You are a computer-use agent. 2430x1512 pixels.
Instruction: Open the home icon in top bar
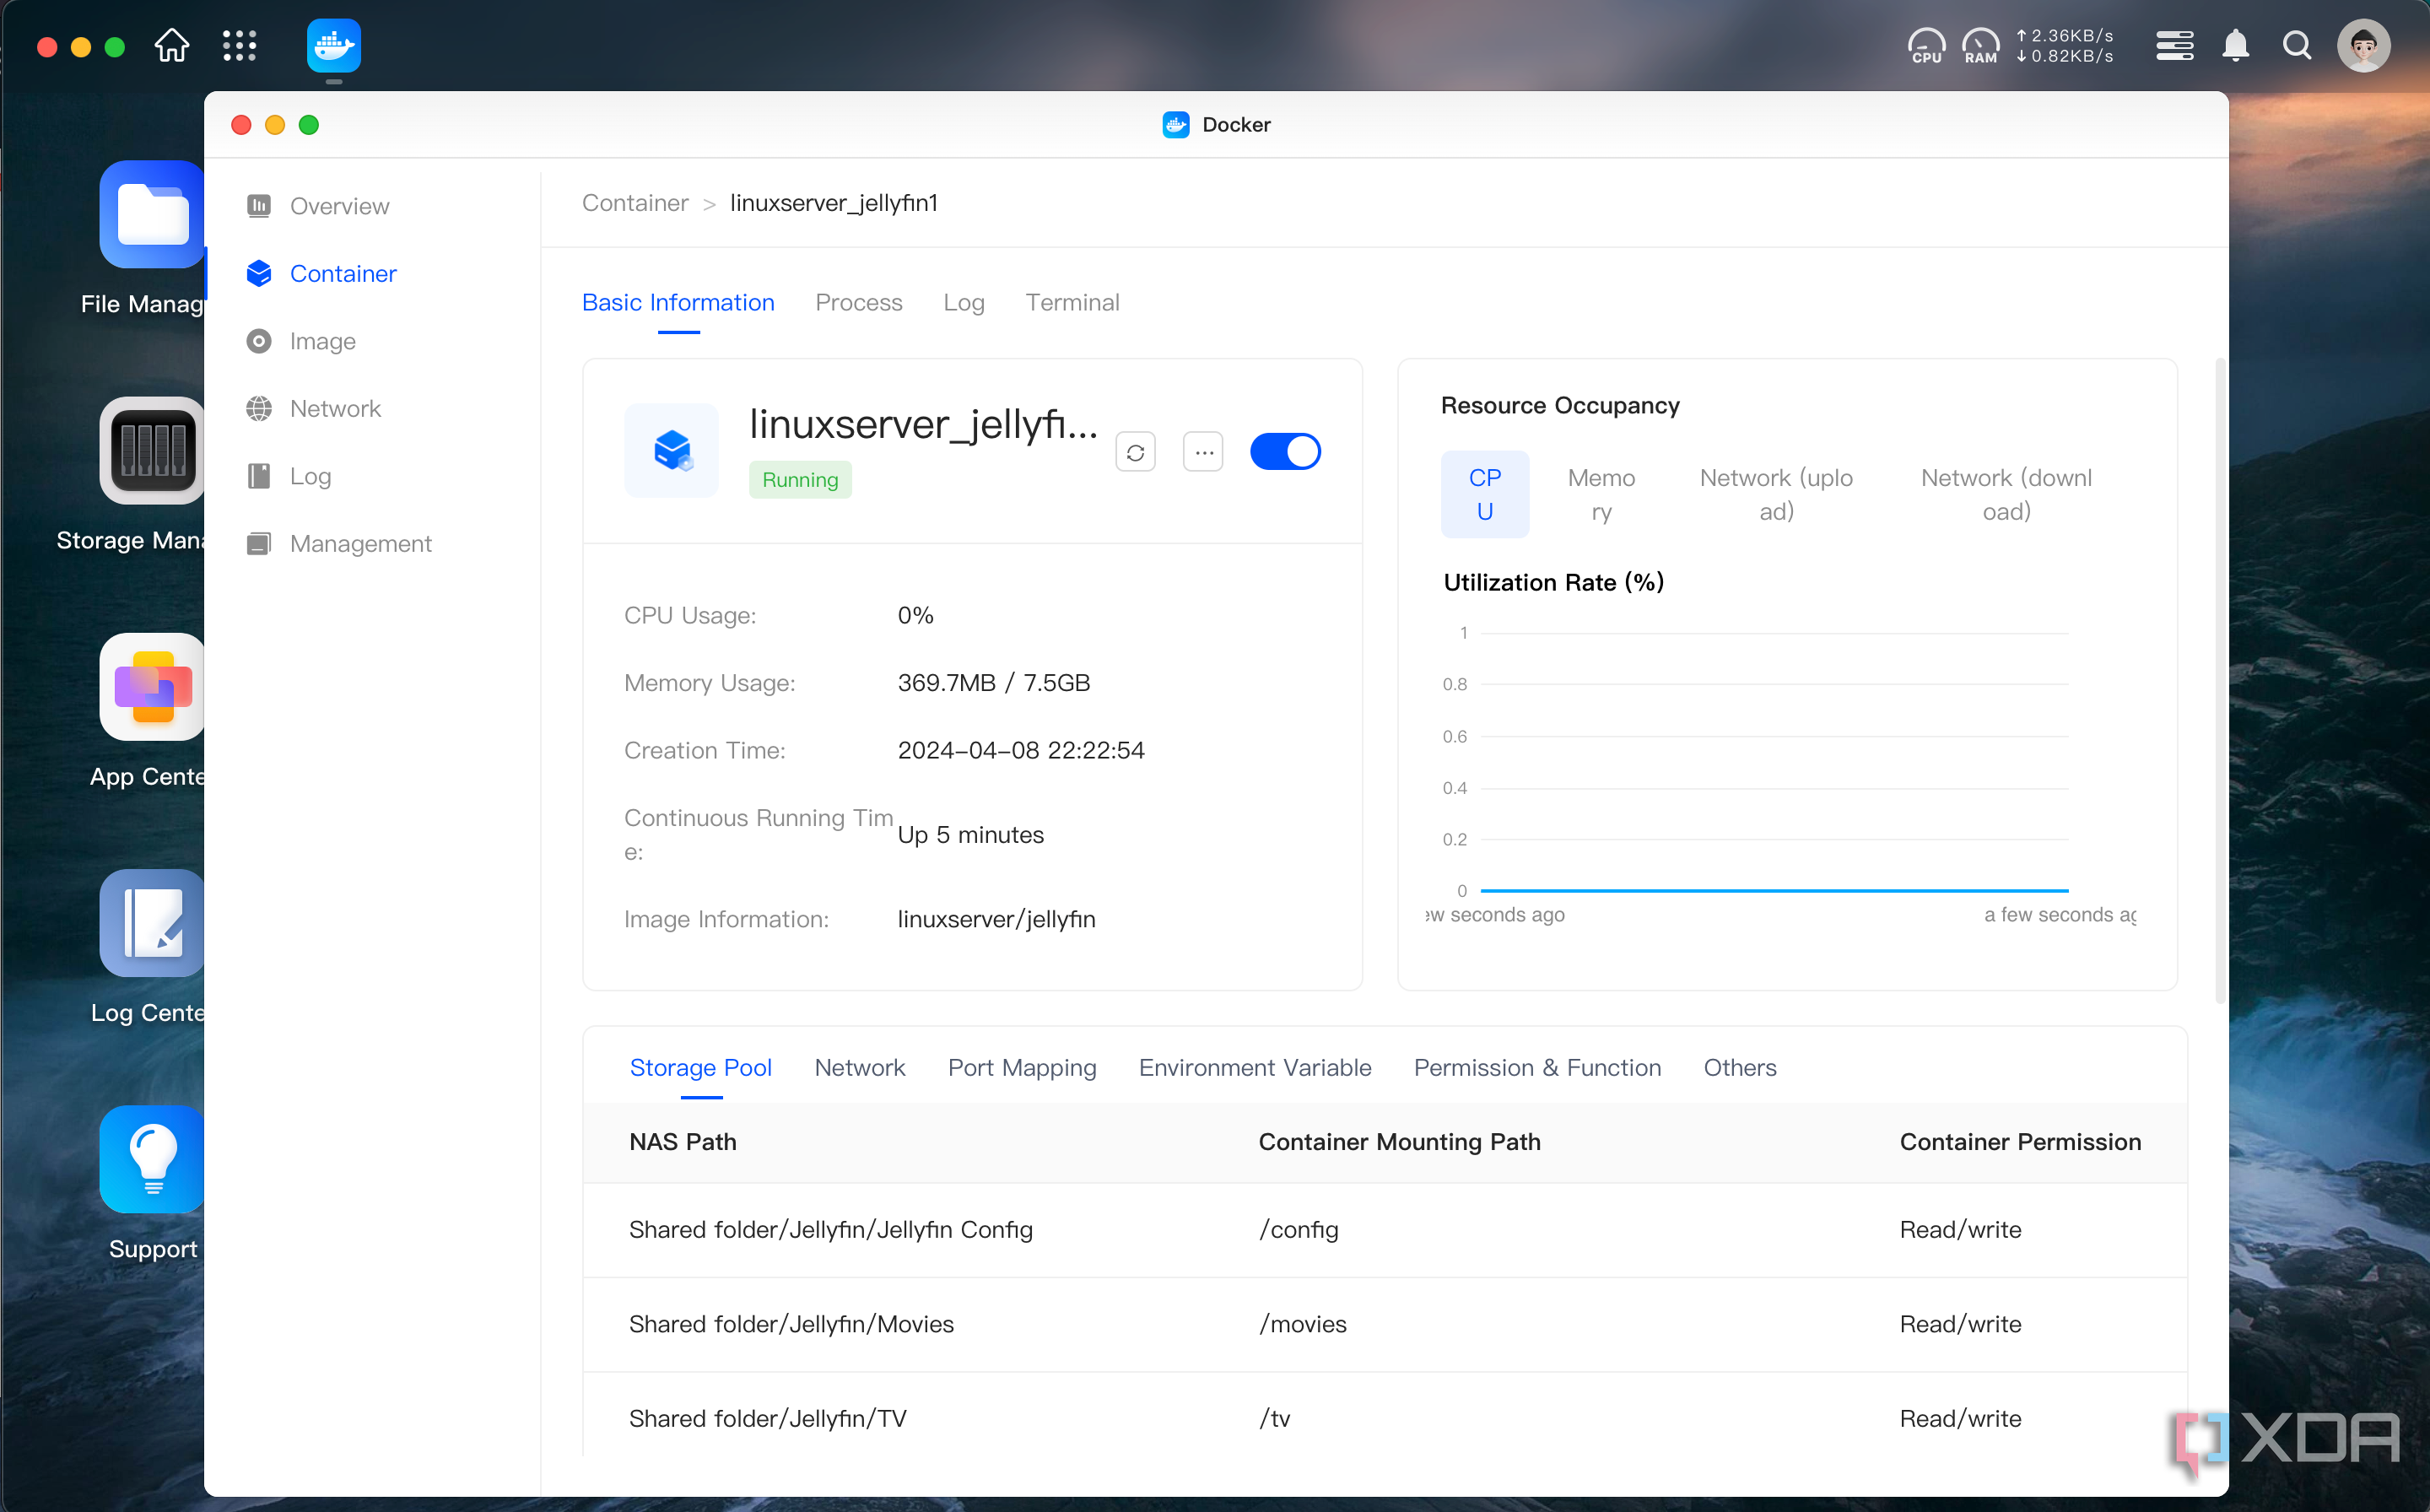point(172,45)
